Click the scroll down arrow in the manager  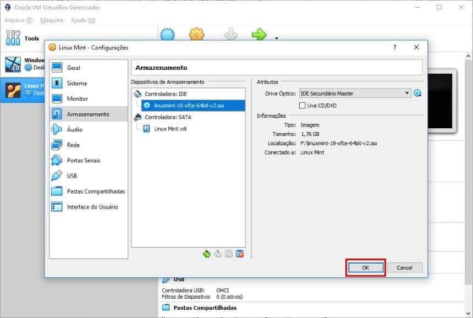click(468, 313)
